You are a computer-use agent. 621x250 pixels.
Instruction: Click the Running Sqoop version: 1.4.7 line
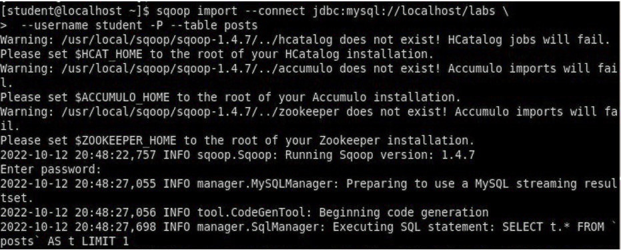tap(237, 155)
